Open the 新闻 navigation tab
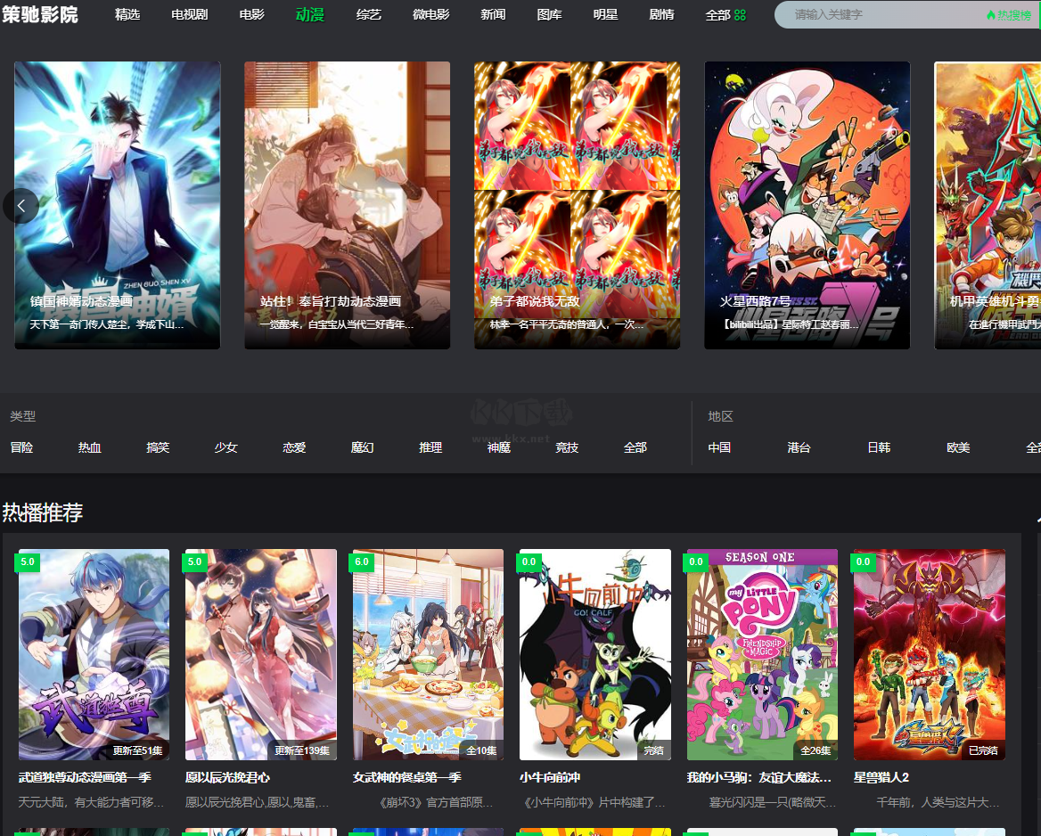Viewport: 1041px width, 836px height. [493, 14]
